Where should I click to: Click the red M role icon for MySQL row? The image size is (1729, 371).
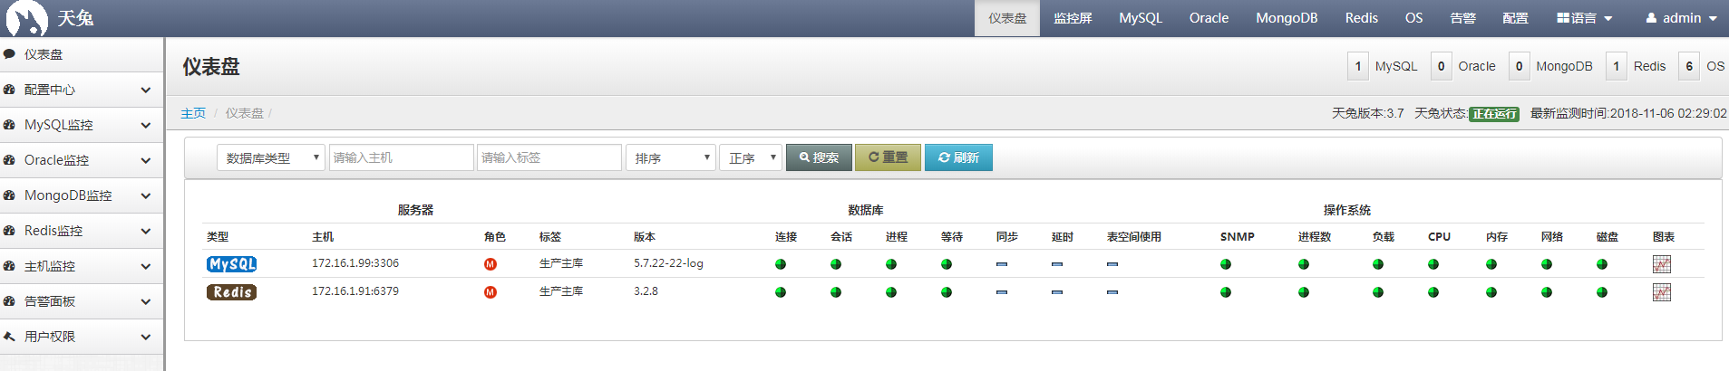tap(491, 264)
